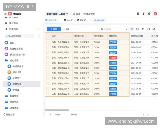Click the 导入 button

pyautogui.click(x=66, y=29)
